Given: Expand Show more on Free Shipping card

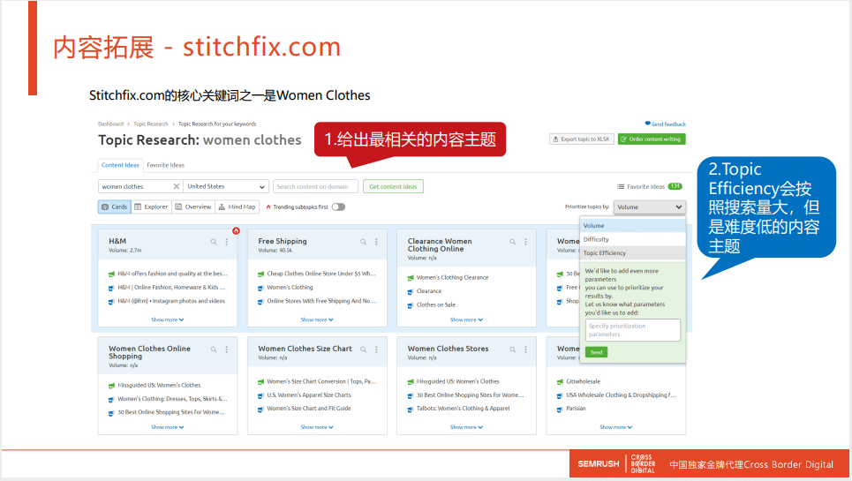Looking at the screenshot, I should [317, 319].
